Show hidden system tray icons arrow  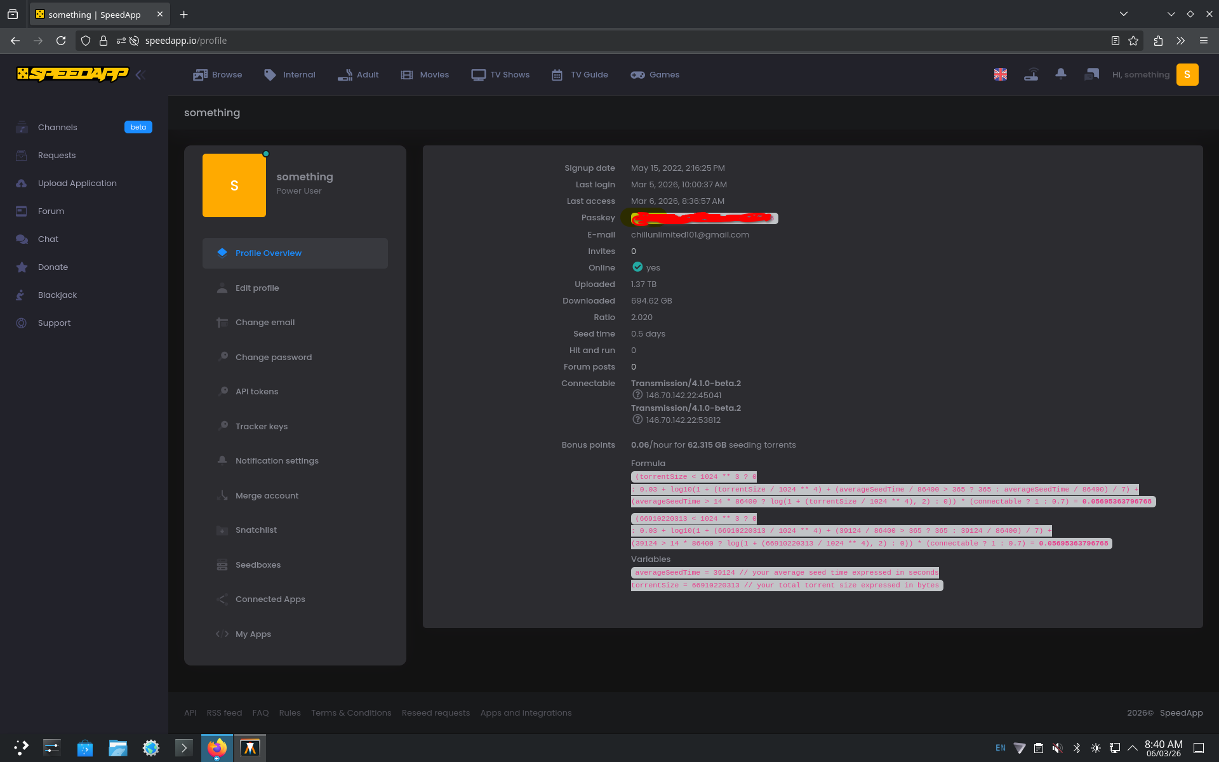tap(1132, 748)
